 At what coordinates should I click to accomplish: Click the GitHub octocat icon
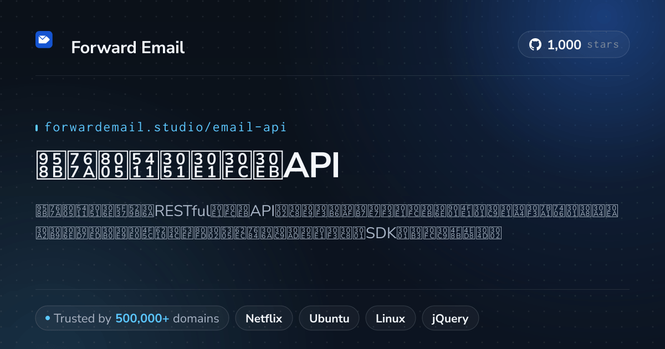coord(535,44)
